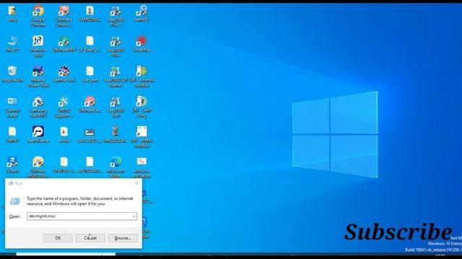This screenshot has width=462, height=259.
Task: Open the SAMSUNG folder icon
Action: (x=90, y=14)
